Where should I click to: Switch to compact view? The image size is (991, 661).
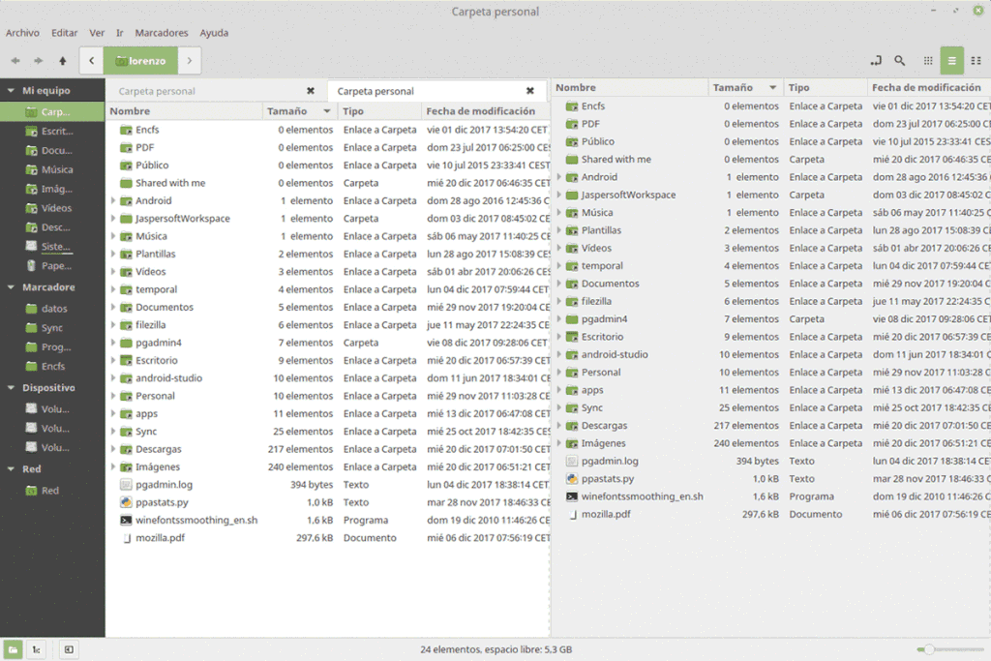976,60
